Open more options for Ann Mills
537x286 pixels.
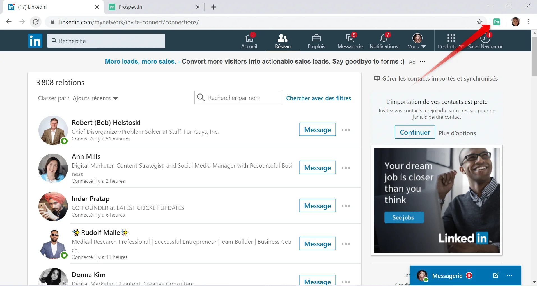(x=346, y=168)
